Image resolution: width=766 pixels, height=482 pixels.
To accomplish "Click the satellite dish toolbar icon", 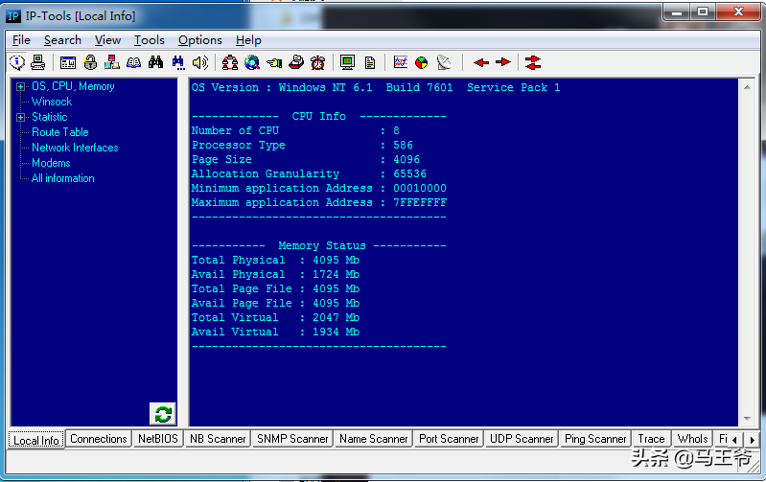I will (444, 62).
